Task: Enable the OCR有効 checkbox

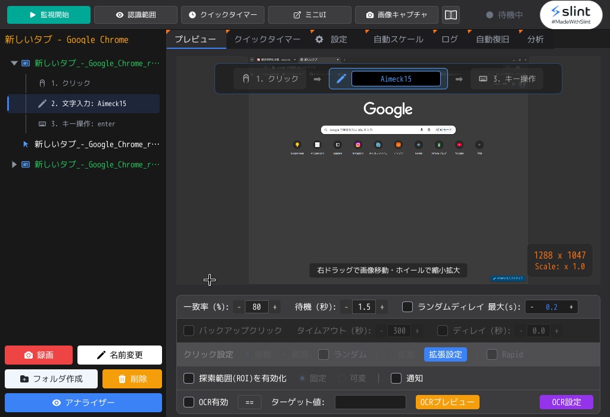Action: [x=189, y=402]
